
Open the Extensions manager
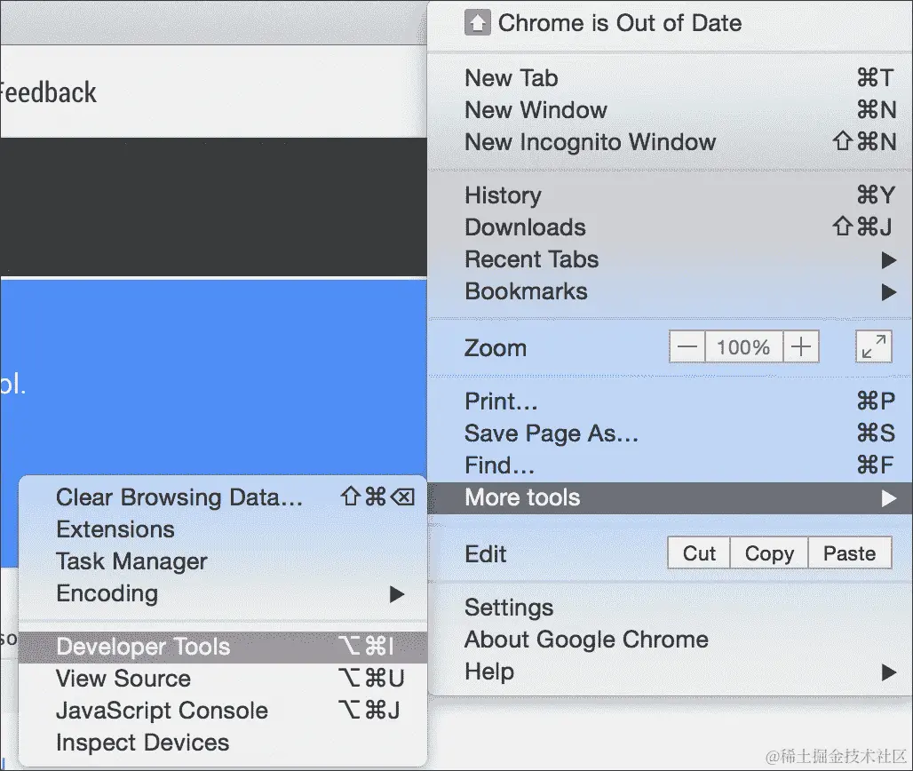coord(115,529)
